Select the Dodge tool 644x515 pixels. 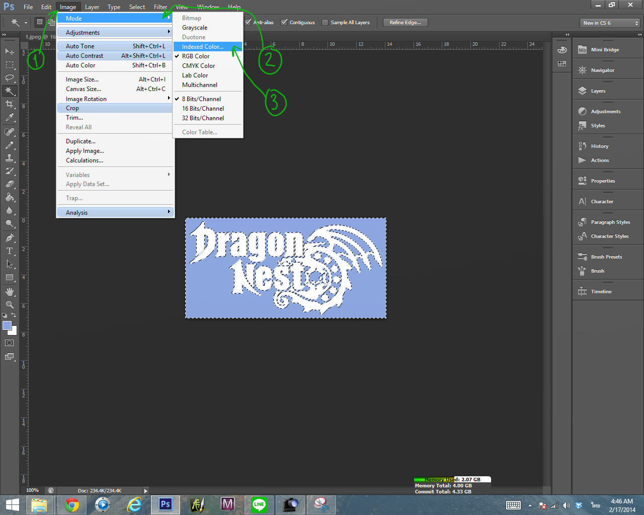click(10, 223)
